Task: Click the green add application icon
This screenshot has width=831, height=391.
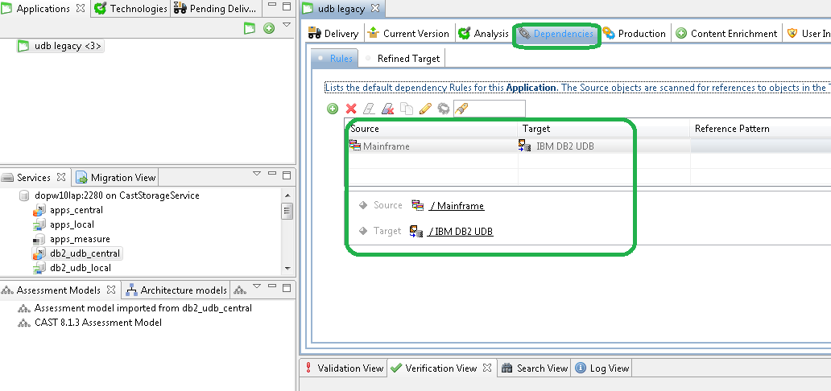Action: pos(269,28)
